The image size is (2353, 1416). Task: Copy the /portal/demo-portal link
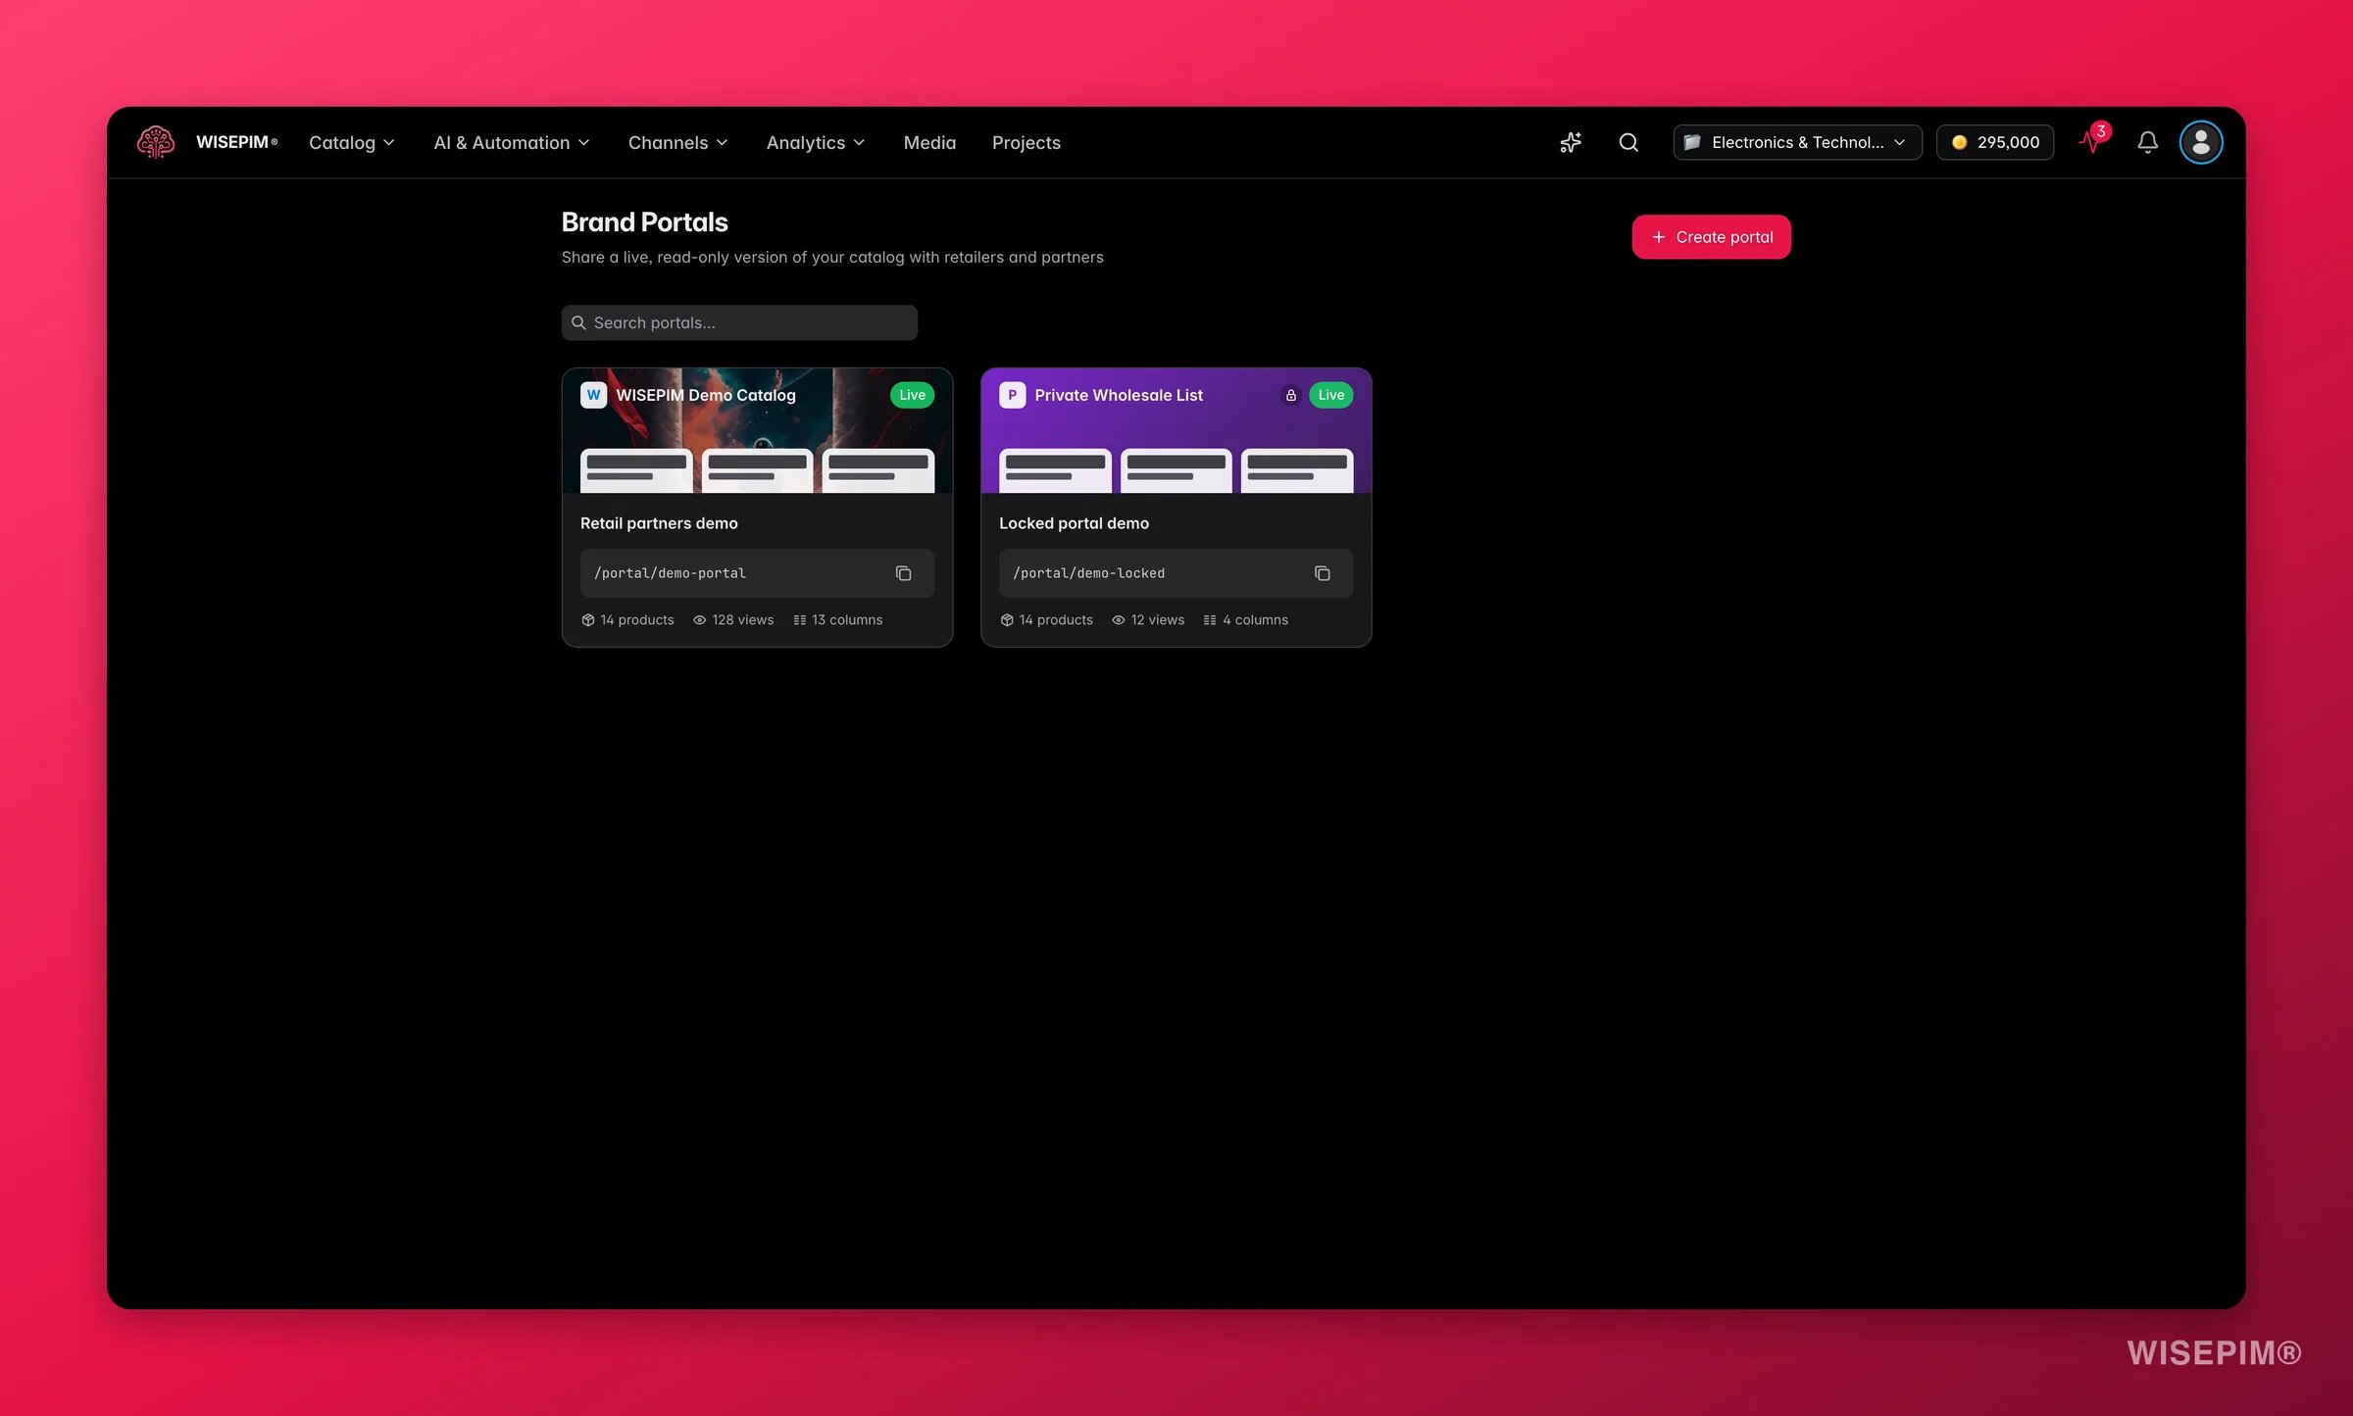(903, 573)
